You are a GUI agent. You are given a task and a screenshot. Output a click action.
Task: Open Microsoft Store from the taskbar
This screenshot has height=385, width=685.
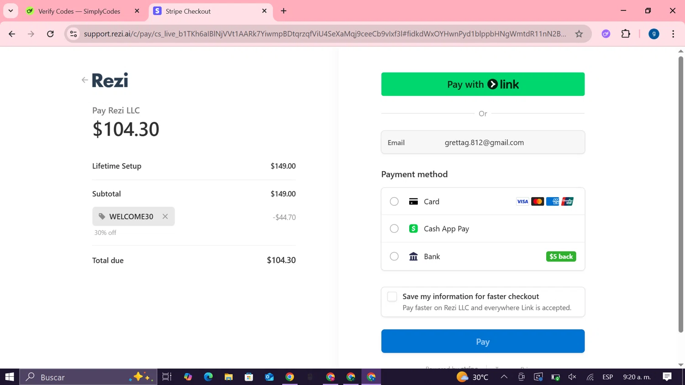tap(249, 377)
